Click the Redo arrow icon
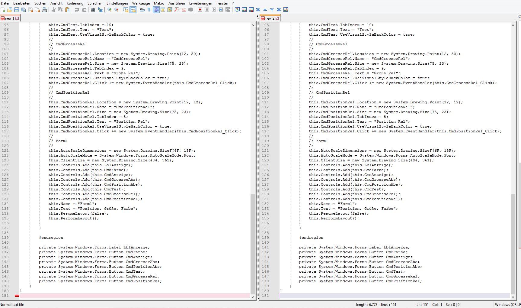521x308 pixels. tap(84, 10)
